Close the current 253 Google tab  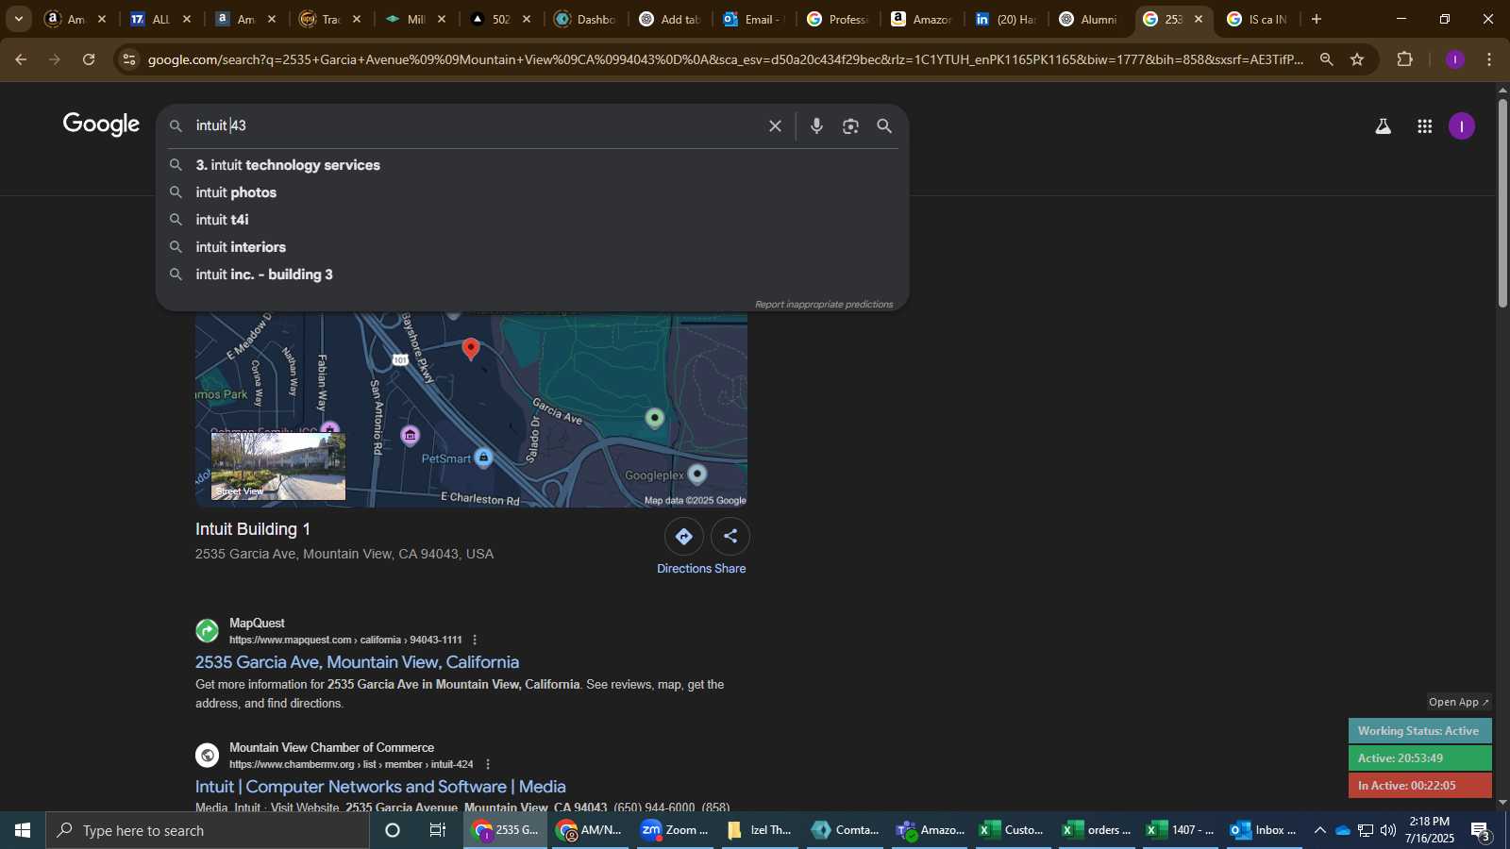pos(1199,19)
